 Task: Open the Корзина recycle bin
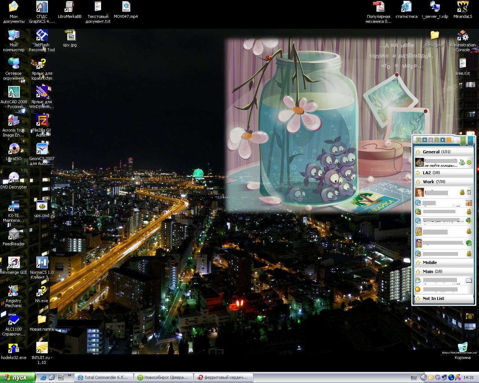[x=463, y=349]
